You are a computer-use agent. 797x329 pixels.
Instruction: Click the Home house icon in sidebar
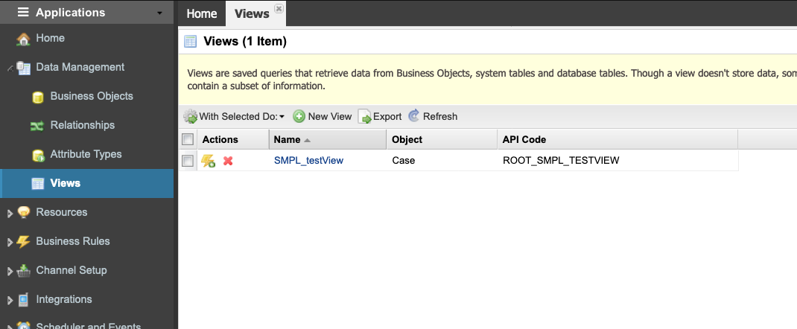[23, 39]
